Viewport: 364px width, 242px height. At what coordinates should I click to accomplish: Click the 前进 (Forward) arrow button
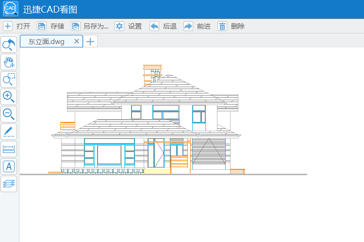[197, 26]
